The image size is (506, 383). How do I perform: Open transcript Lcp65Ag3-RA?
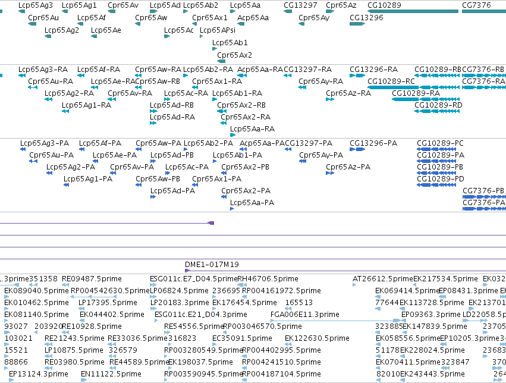[x=43, y=70]
